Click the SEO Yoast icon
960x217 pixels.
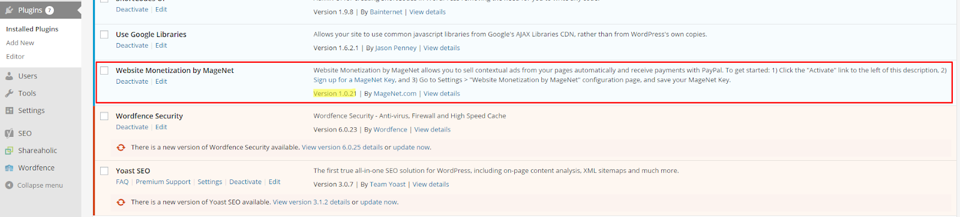10,133
